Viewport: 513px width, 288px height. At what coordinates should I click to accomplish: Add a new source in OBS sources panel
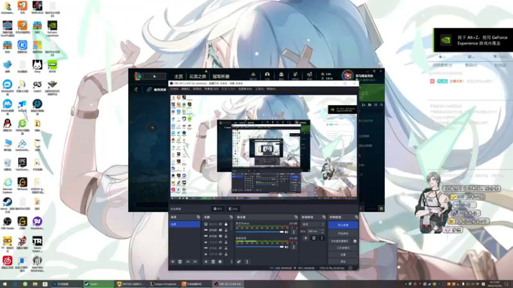pos(206,262)
